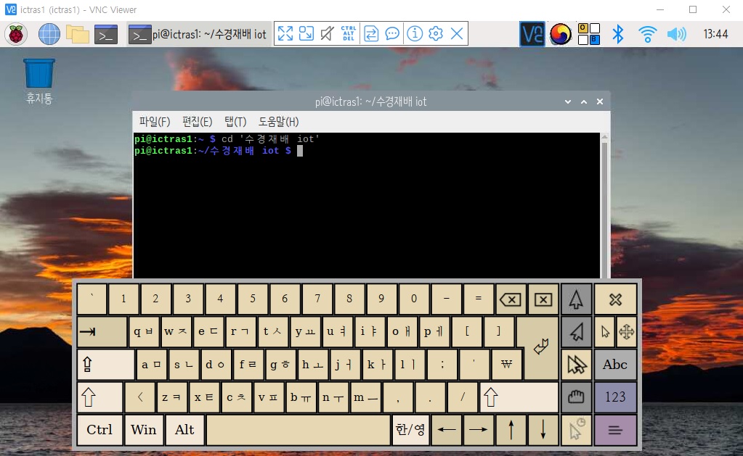Toggle the VNC view-only pointer icon
This screenshot has height=456, width=743.
pyautogui.click(x=327, y=33)
